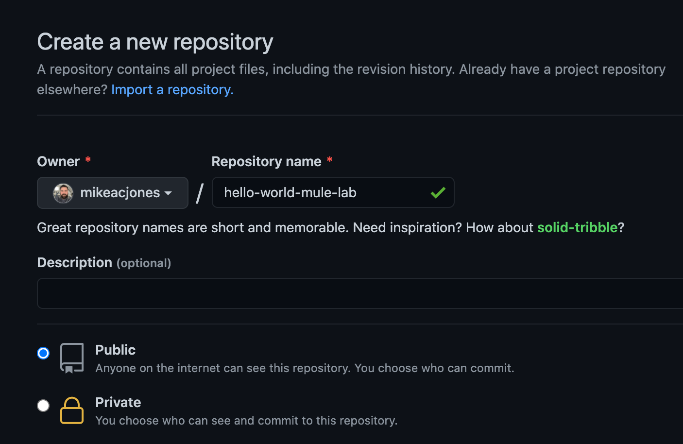Click the Public visibility description text

pos(305,368)
